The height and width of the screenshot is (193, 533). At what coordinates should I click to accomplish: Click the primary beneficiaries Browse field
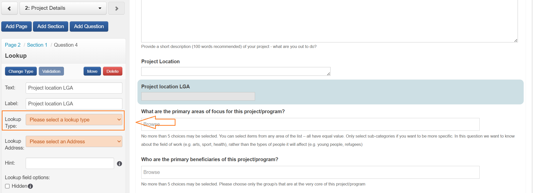tap(310, 172)
